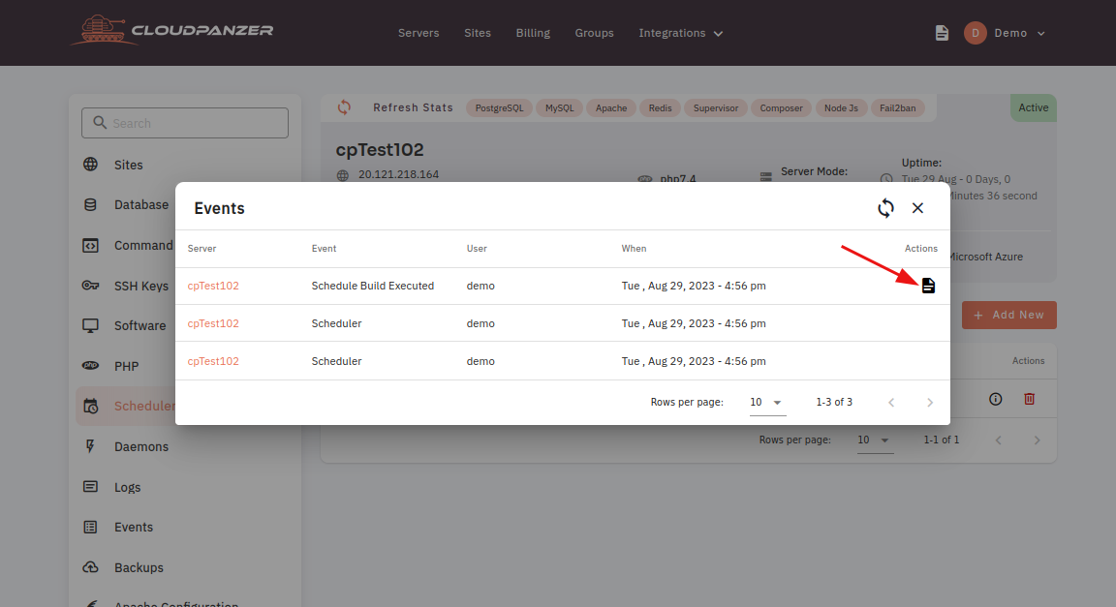
Task: Click the Node Js service chip
Action: (x=841, y=108)
